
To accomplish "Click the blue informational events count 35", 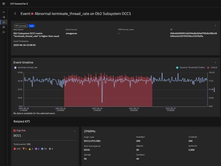I will 44,149.
